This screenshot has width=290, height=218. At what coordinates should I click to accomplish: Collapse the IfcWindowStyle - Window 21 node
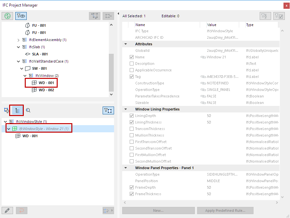pos(9,129)
